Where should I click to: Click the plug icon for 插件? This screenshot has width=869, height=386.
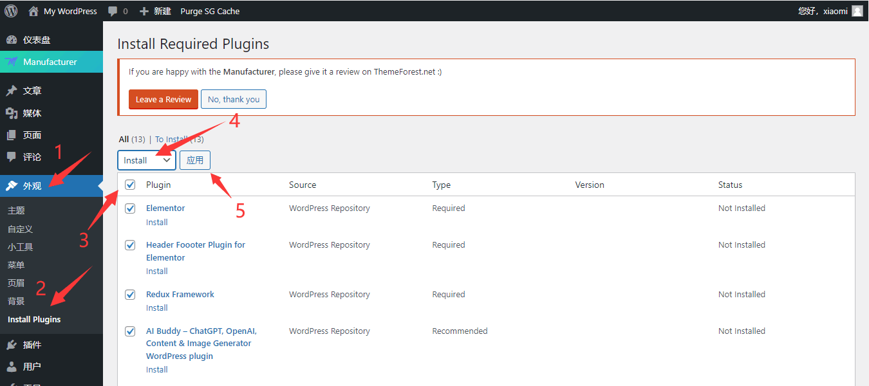pos(12,345)
